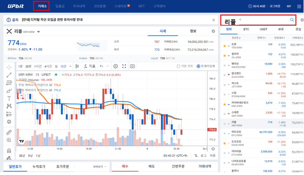Viewport: 304px width, 175px height.
Task: Sort list by 현재가 column
Action: pos(261,38)
